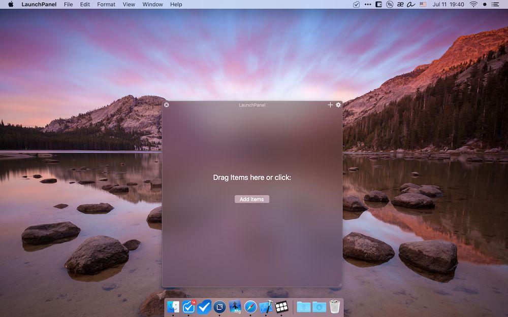Open the LaunchPanel application menu
This screenshot has width=508, height=317.
(39, 5)
